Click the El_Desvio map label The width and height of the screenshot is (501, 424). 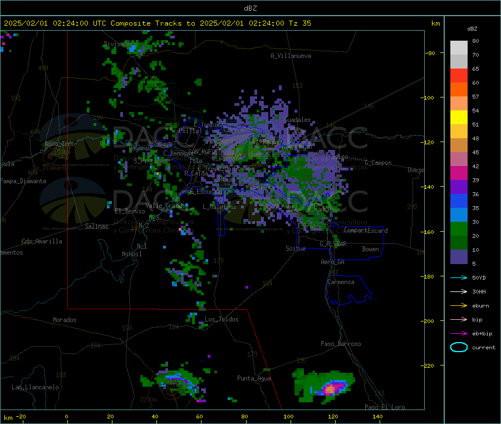(x=130, y=211)
